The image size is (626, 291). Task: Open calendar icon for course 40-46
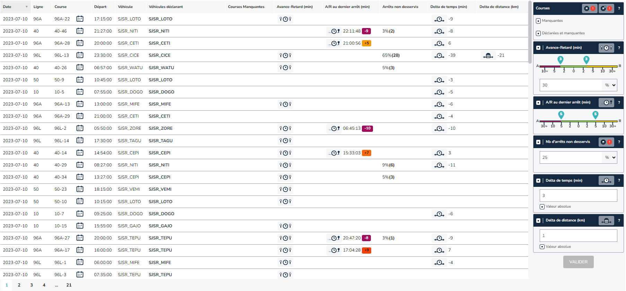tap(80, 31)
